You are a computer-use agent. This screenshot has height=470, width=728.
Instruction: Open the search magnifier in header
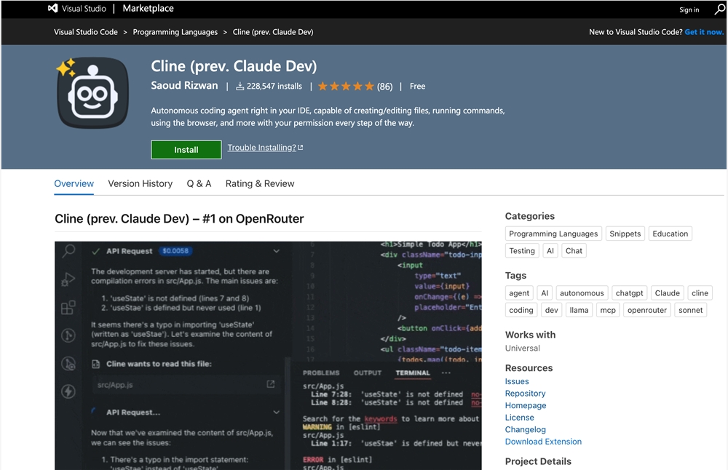pyautogui.click(x=719, y=9)
